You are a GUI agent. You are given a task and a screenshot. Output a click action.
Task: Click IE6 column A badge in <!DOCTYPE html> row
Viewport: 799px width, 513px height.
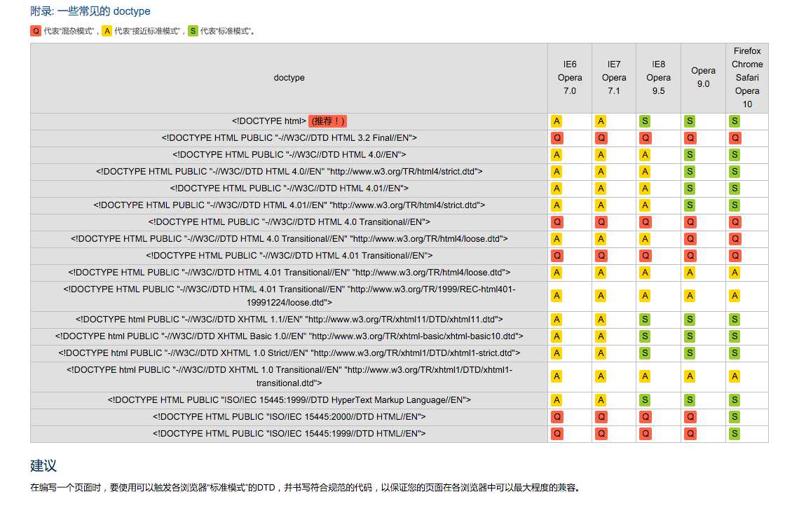(x=557, y=121)
